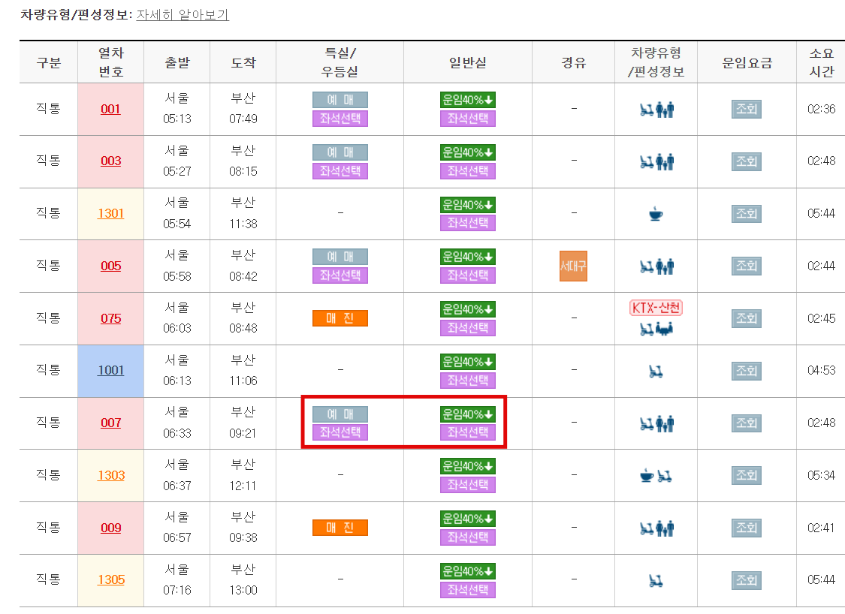845x614 pixels.
Task: Click the wheelchair seat icon for train 001
Action: point(646,109)
